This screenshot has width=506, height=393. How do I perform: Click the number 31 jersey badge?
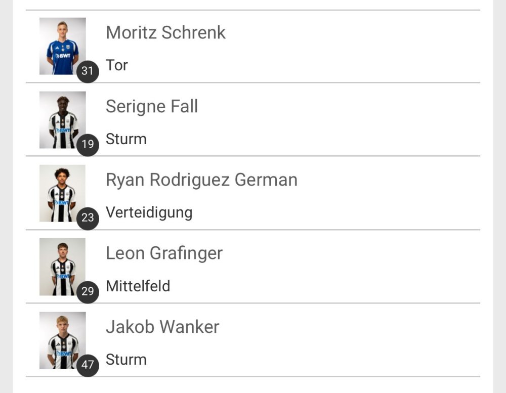coord(88,70)
